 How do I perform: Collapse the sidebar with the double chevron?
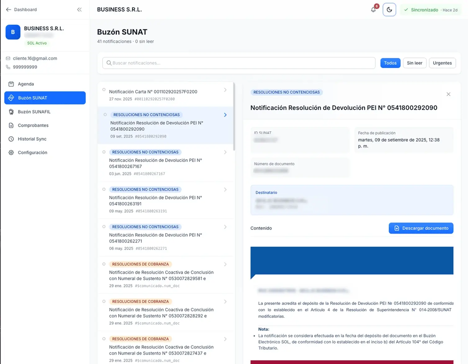click(x=79, y=10)
